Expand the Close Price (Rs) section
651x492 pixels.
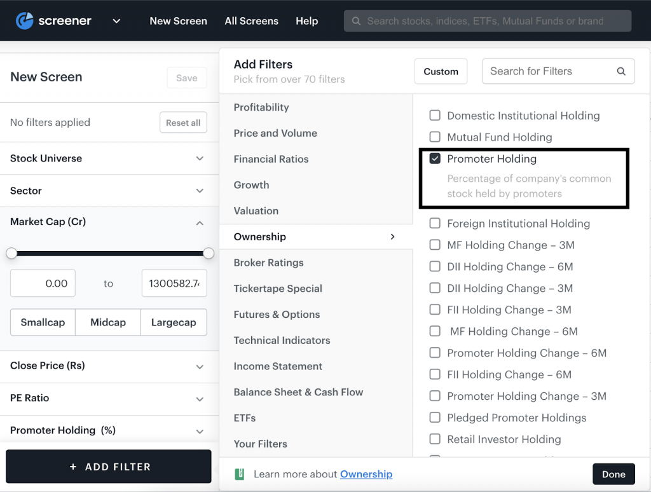click(109, 366)
